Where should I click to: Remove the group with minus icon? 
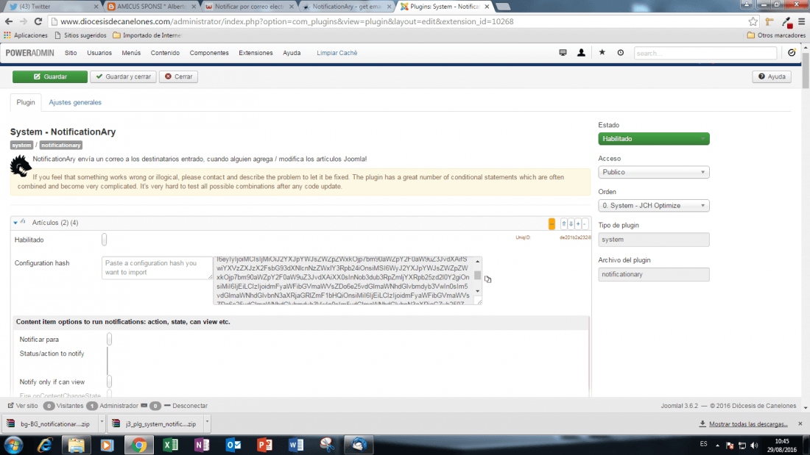(x=585, y=224)
